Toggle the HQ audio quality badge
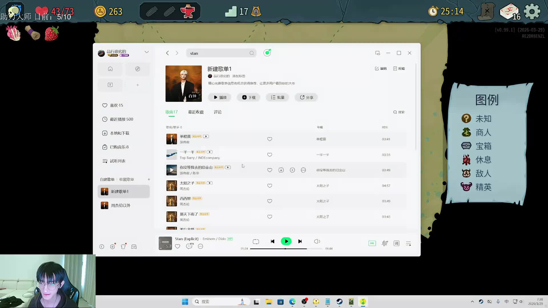Image resolution: width=548 pixels, height=308 pixels. pos(372,243)
